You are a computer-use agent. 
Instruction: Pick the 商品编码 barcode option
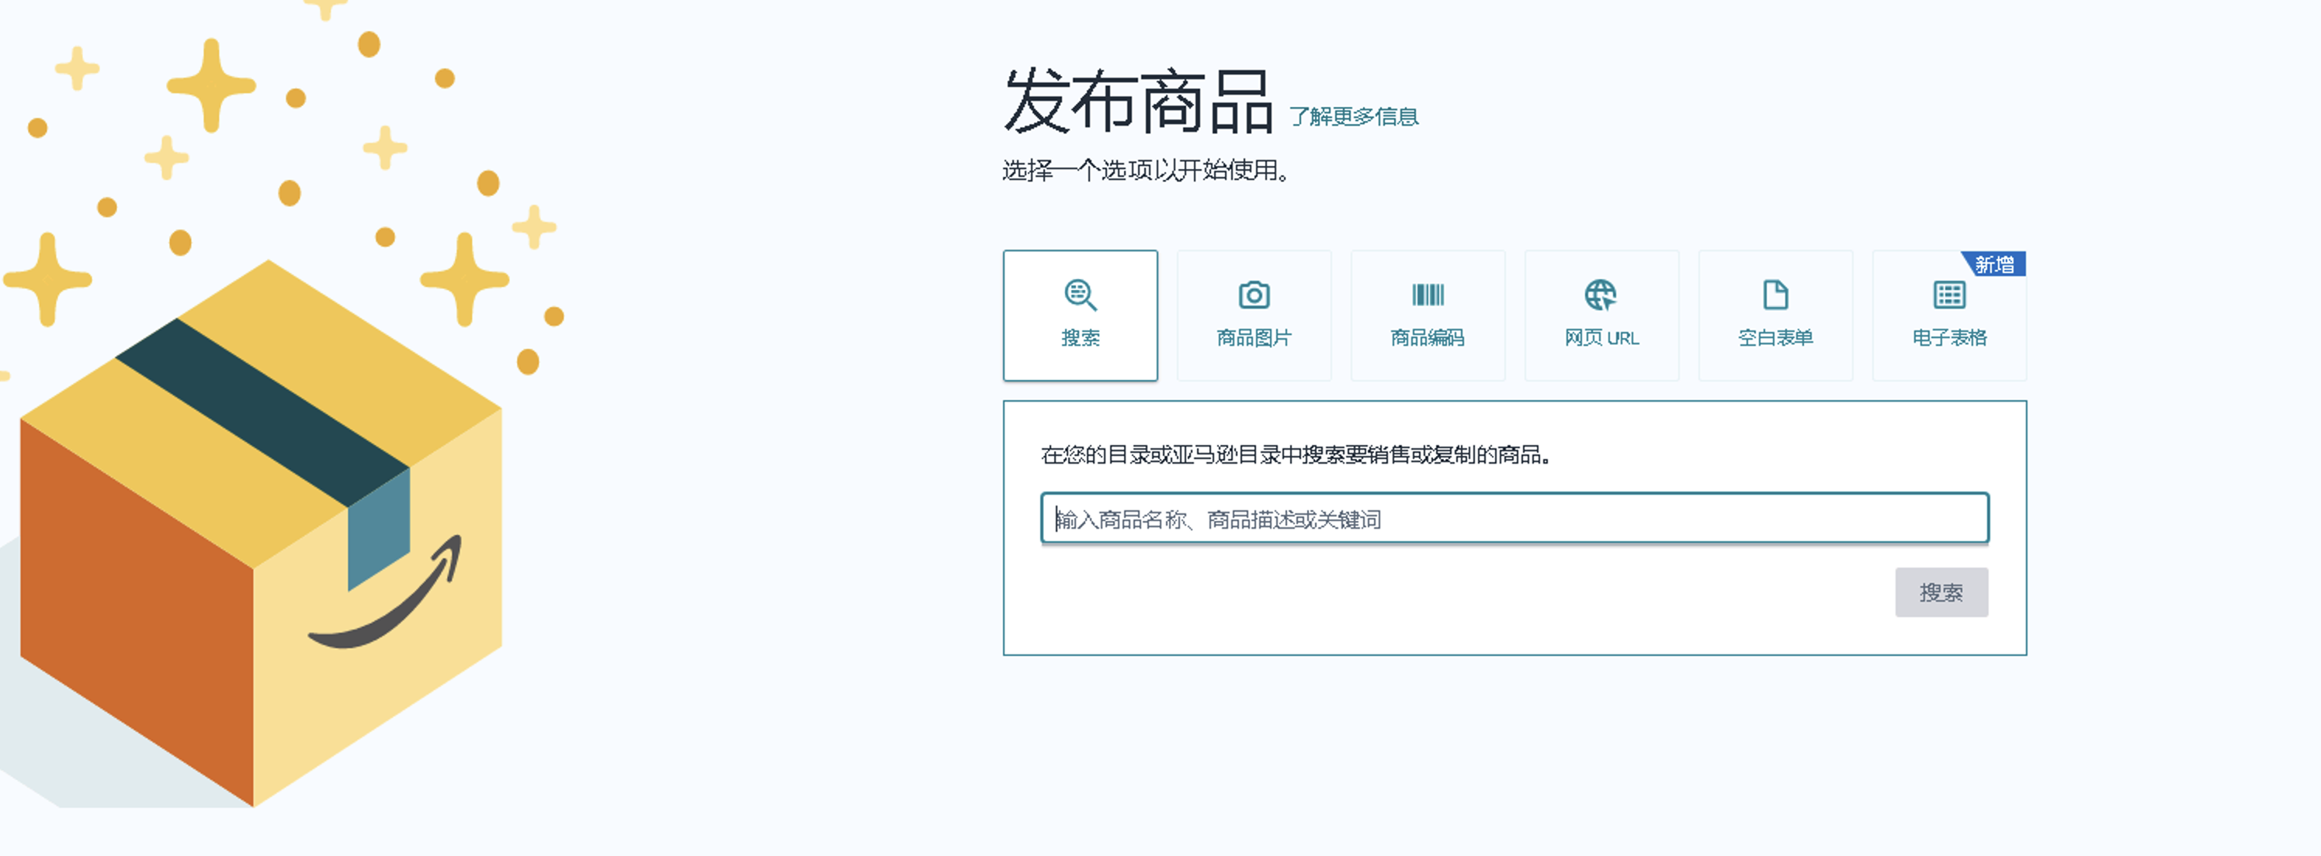point(1428,315)
